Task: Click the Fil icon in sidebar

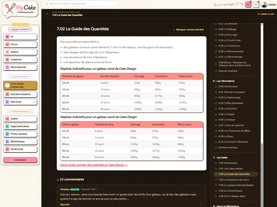Action: [7, 37]
